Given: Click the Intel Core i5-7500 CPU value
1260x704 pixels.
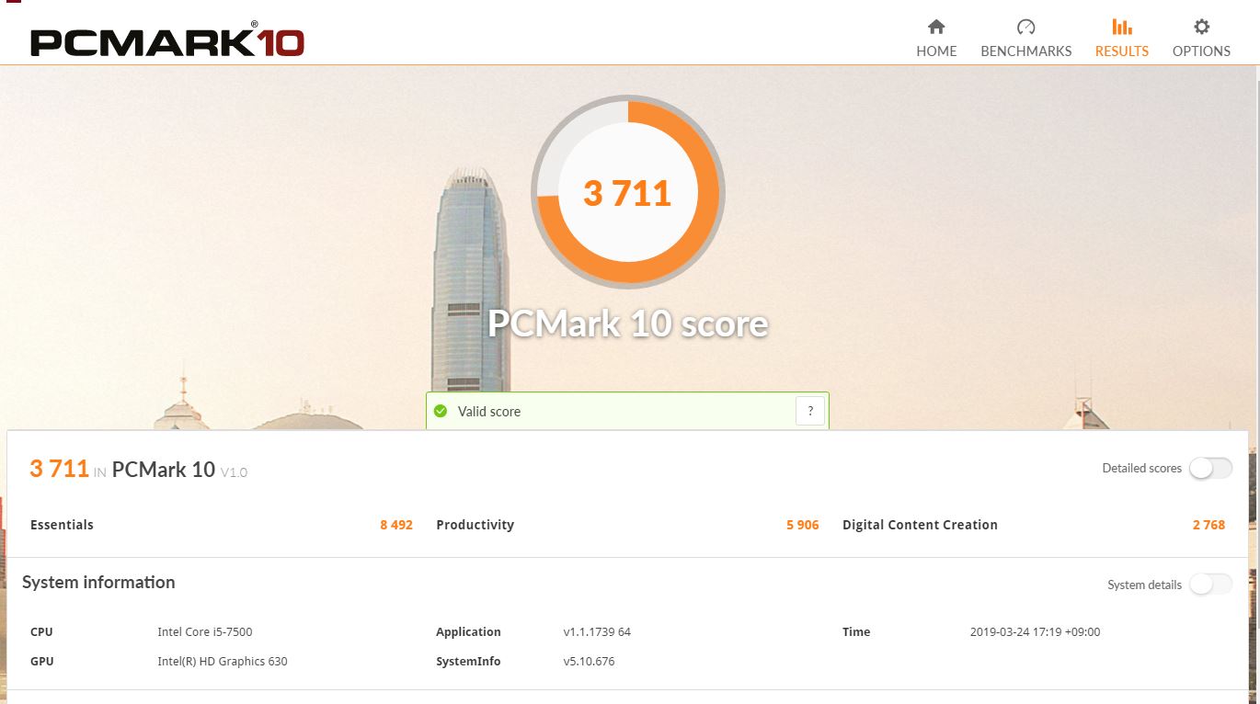Looking at the screenshot, I should (205, 631).
